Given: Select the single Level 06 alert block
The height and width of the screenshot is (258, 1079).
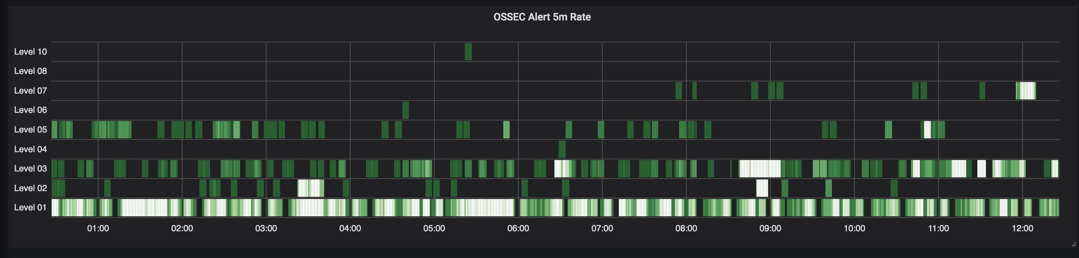Looking at the screenshot, I should [x=406, y=111].
